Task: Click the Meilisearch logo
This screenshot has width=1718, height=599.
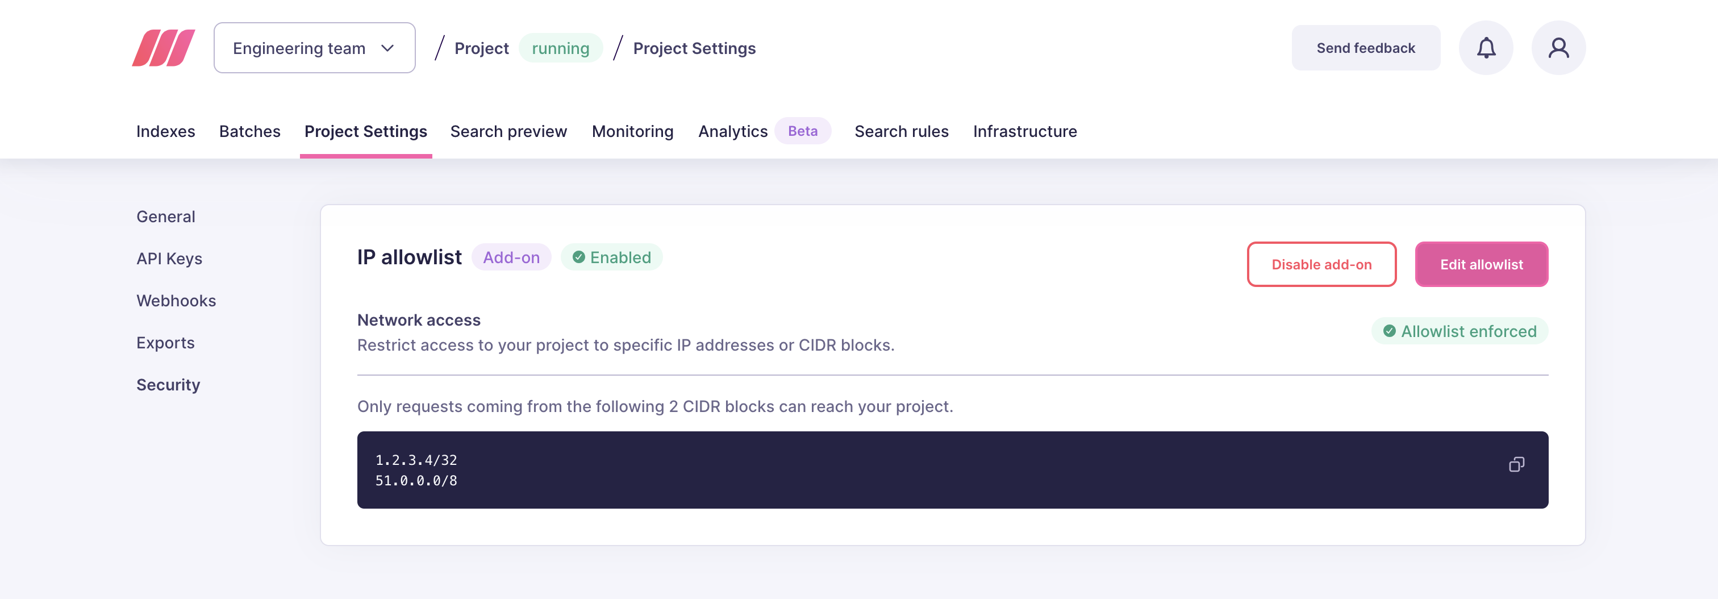Action: 164,48
